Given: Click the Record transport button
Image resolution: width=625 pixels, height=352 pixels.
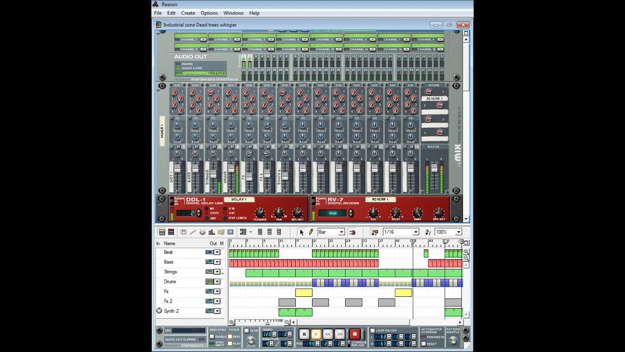Looking at the screenshot, I should coord(354,334).
